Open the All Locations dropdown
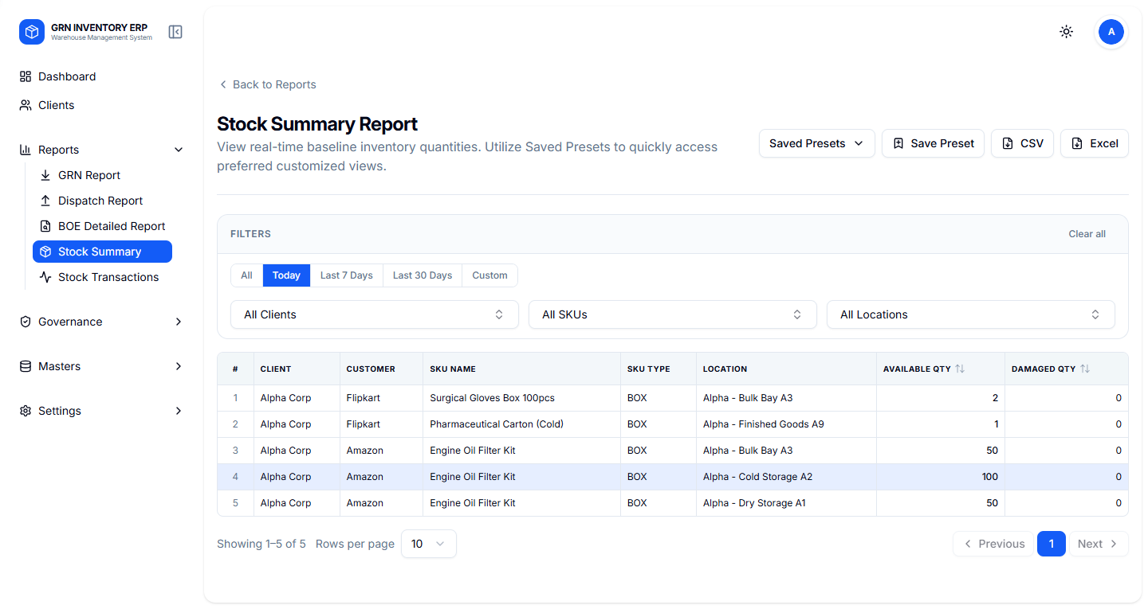The height and width of the screenshot is (609, 1148). click(x=970, y=314)
